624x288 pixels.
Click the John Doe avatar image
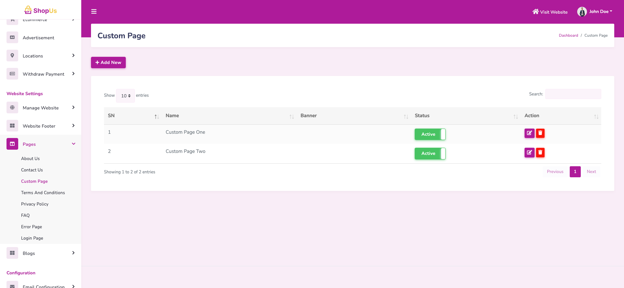[582, 12]
